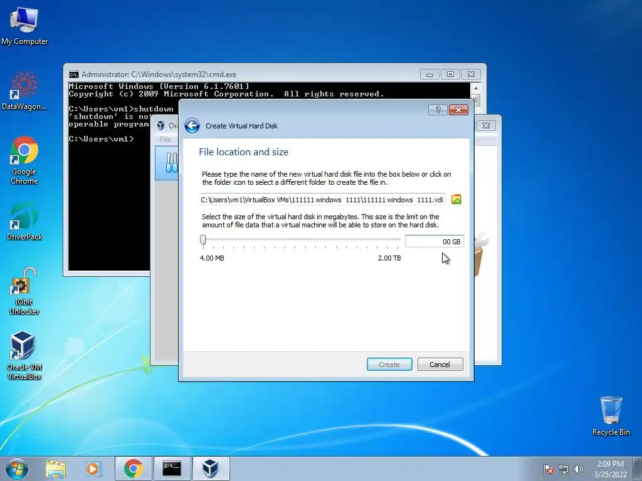Switch to Chrome in the taskbar
Image resolution: width=642 pixels, height=481 pixels.
tap(133, 468)
